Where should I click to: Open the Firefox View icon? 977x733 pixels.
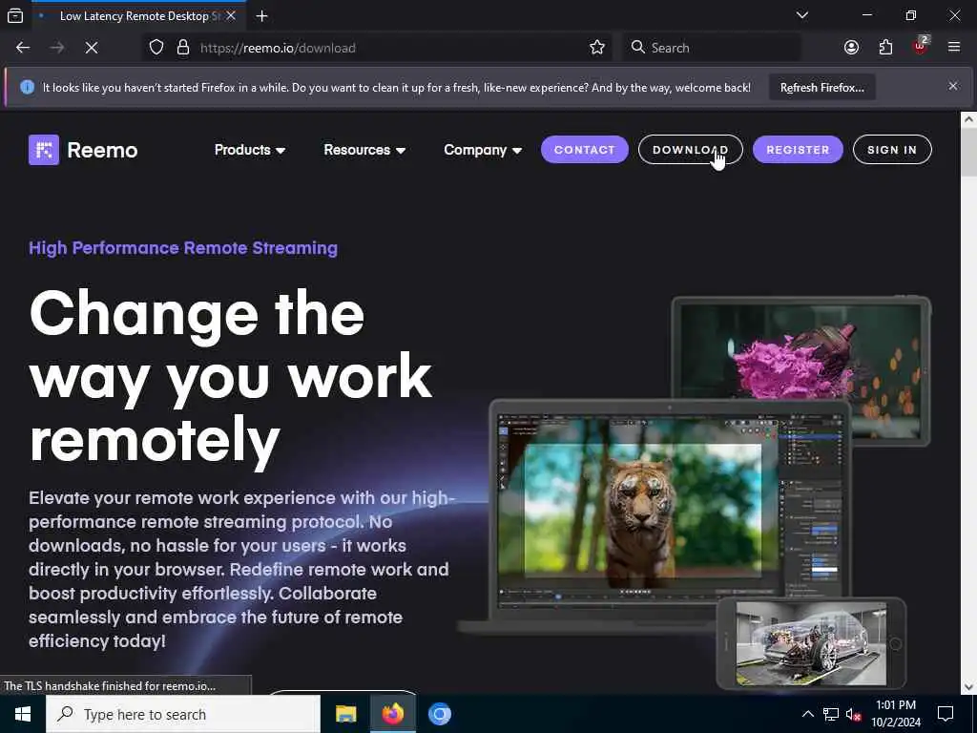(15, 15)
